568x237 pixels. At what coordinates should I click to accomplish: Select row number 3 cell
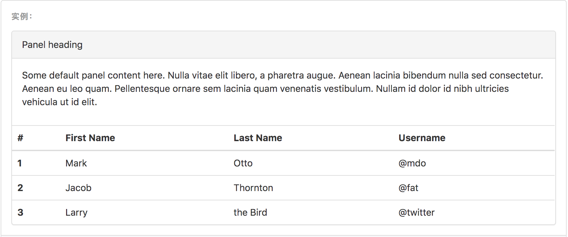point(20,212)
